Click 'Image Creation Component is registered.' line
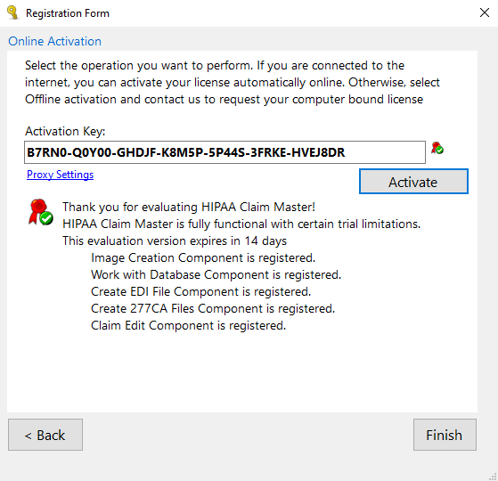This screenshot has height=481, width=498. click(x=203, y=257)
